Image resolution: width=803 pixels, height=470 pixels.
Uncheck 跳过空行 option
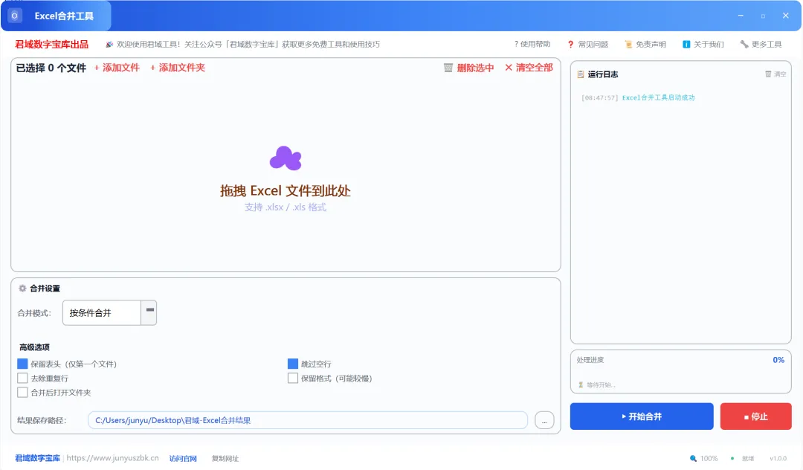tap(292, 364)
